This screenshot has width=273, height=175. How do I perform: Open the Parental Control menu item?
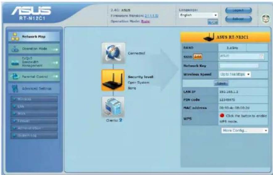[34, 77]
